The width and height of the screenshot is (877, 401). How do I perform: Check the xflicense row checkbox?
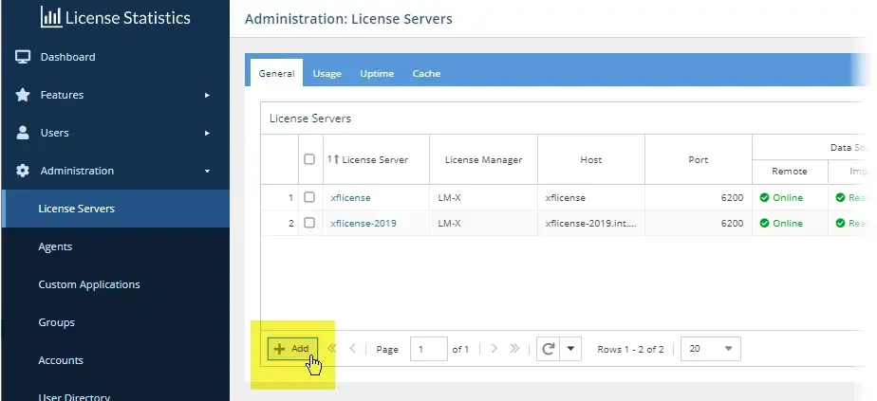click(309, 197)
